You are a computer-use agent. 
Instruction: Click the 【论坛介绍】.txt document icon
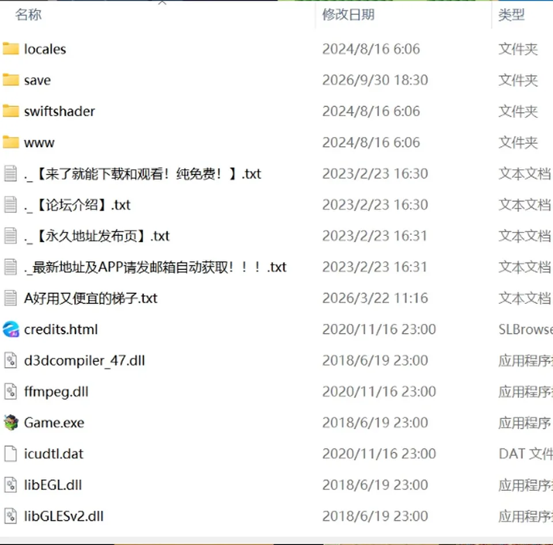click(10, 205)
